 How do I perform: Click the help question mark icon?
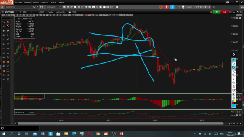coord(228,2)
